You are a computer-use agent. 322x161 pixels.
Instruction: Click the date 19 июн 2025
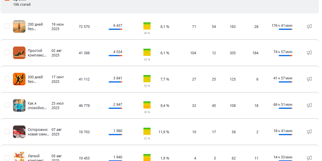58,27
